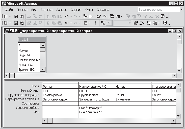
Task: Open the Запрос menu
Action: point(62,10)
